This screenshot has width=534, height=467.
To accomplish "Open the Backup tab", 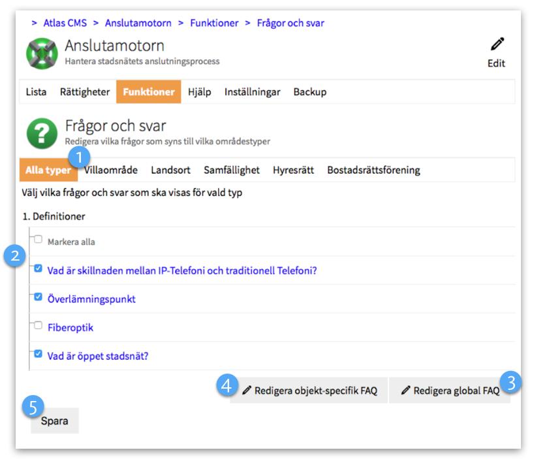I will (x=309, y=92).
